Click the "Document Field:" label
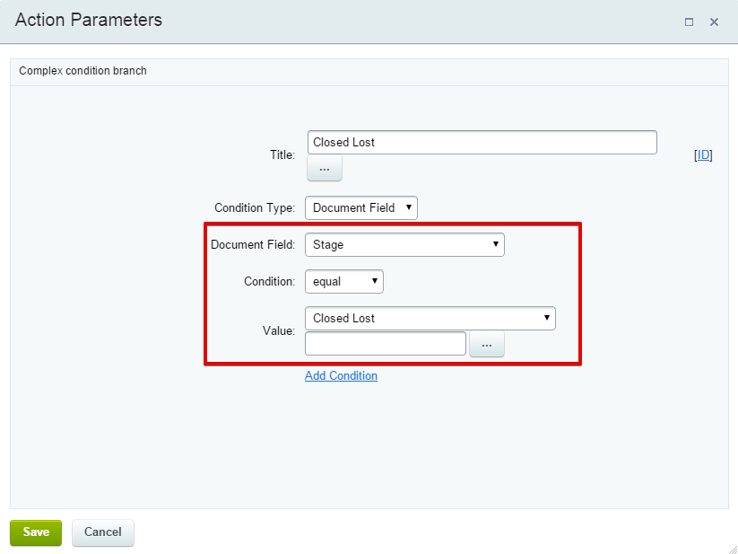The width and height of the screenshot is (738, 554). (x=253, y=244)
